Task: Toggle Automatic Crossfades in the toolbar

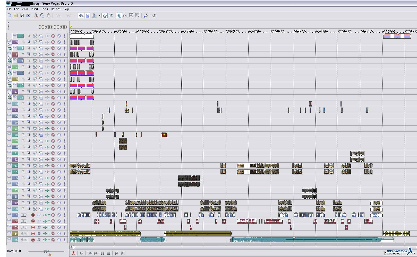Action: pos(87,15)
